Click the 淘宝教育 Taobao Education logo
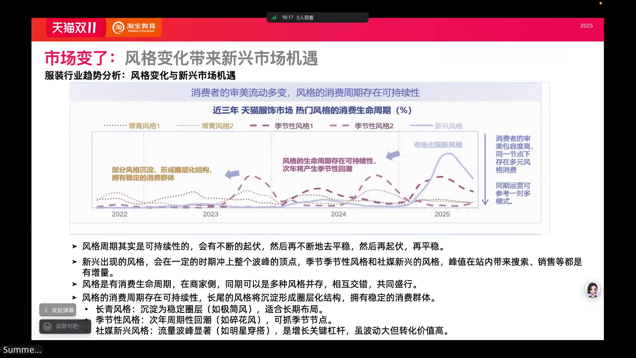This screenshot has height=358, width=636. [134, 28]
